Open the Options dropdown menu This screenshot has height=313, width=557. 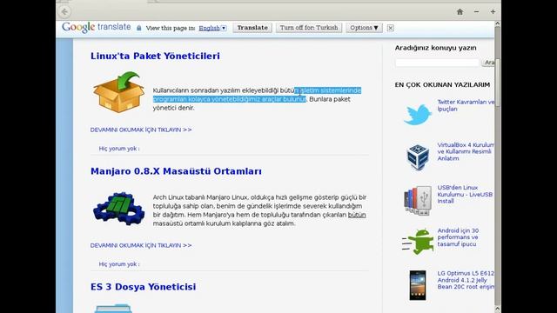click(364, 28)
